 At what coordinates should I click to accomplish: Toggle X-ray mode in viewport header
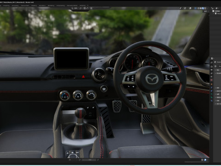click(196, 8)
